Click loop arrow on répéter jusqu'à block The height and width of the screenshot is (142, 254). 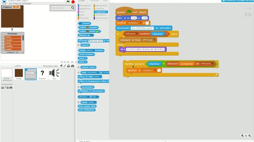click(216, 75)
